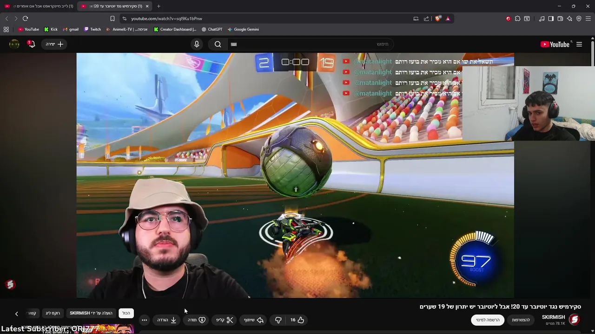The width and height of the screenshot is (595, 334).
Task: Open the YouTube account avatar menu
Action: pyautogui.click(x=14, y=44)
